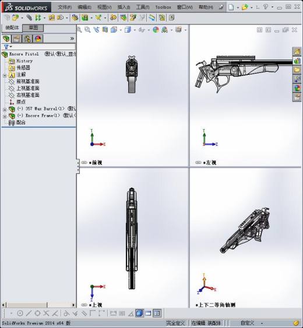Select the PropertyManager tab icon
The width and height of the screenshot is (303, 328).
pyautogui.click(x=17, y=39)
